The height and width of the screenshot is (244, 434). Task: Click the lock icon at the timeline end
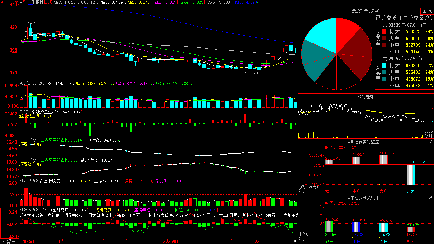tap(295, 241)
